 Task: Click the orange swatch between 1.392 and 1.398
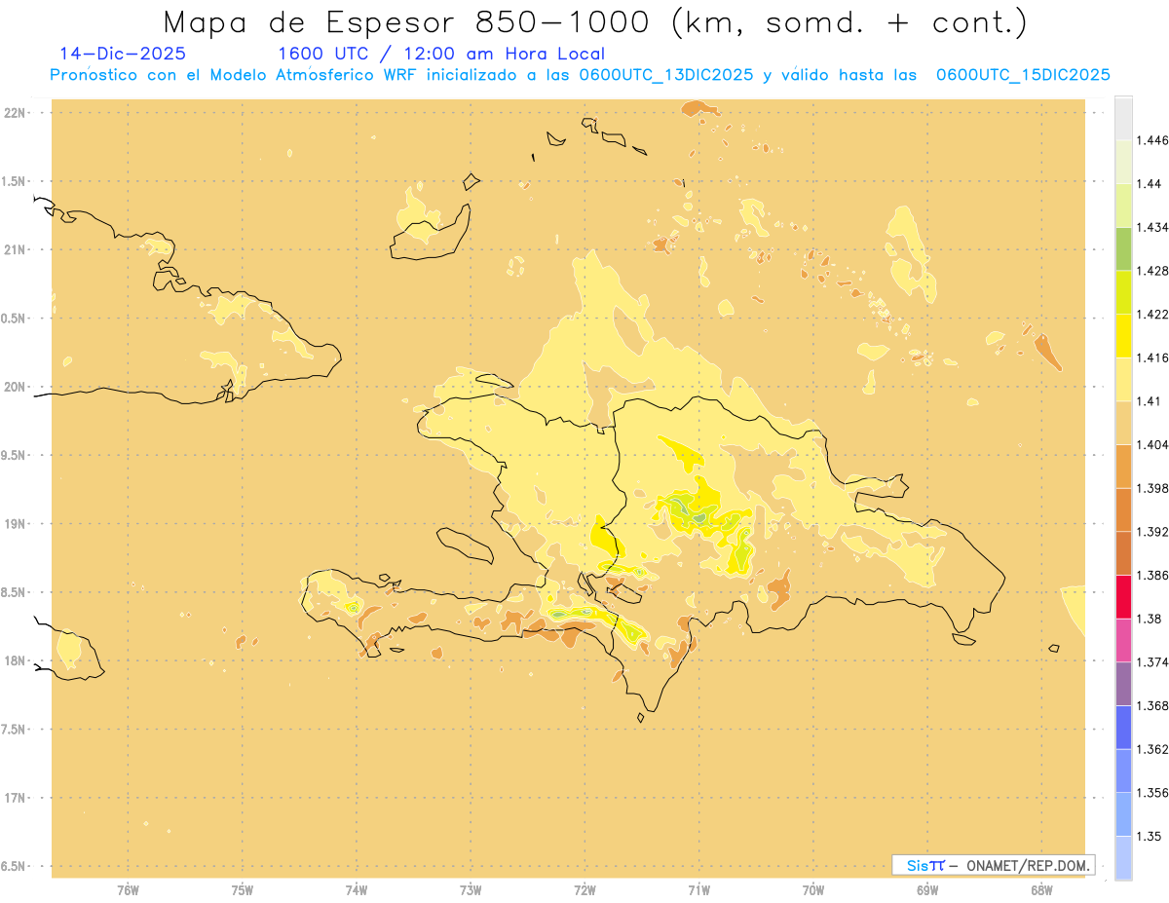click(x=1124, y=509)
